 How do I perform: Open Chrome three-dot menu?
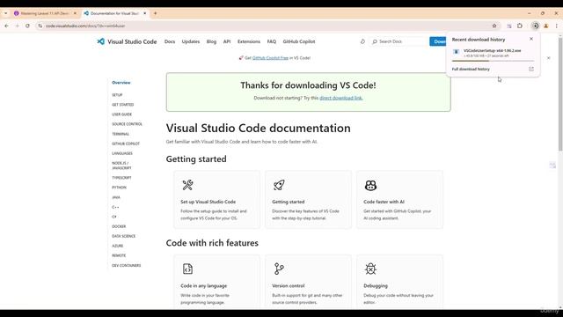click(x=557, y=26)
